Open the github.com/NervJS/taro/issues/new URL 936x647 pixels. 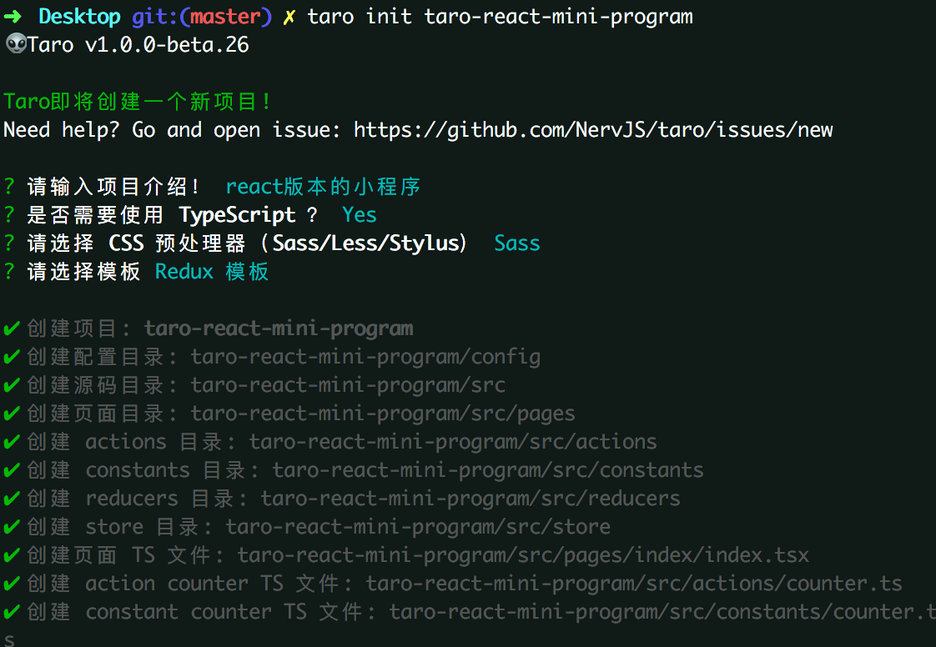point(593,130)
